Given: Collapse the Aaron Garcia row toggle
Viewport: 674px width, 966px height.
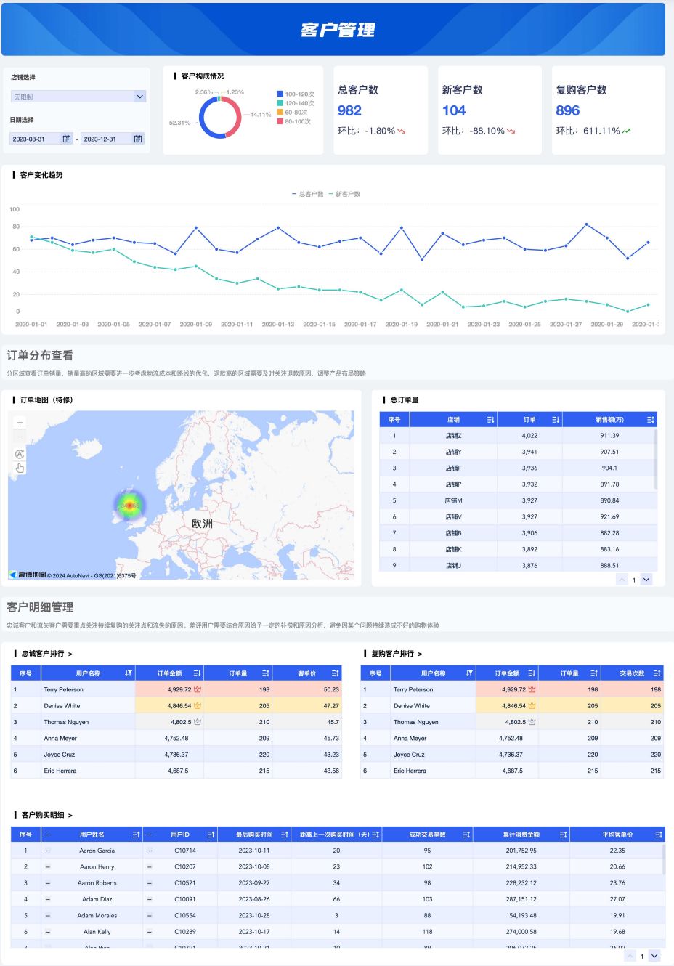Looking at the screenshot, I should coord(48,851).
